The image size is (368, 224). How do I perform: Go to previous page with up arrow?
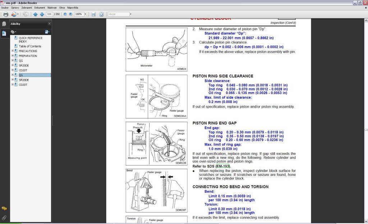click(x=35, y=14)
